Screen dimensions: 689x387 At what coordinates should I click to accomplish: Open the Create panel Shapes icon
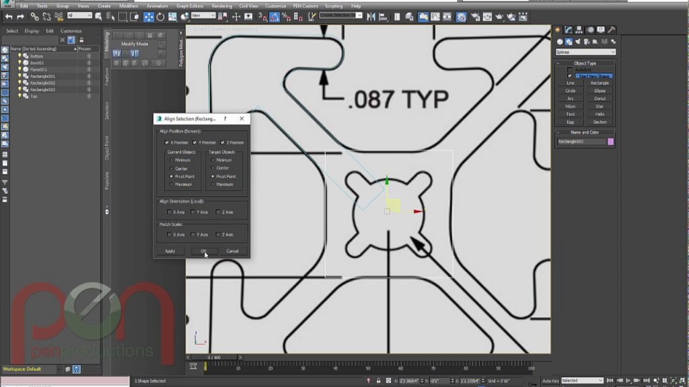pyautogui.click(x=569, y=40)
